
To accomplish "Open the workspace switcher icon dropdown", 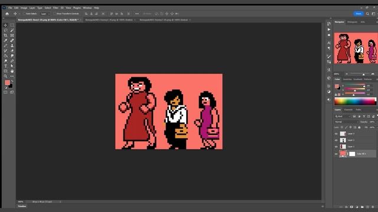I will [373, 14].
